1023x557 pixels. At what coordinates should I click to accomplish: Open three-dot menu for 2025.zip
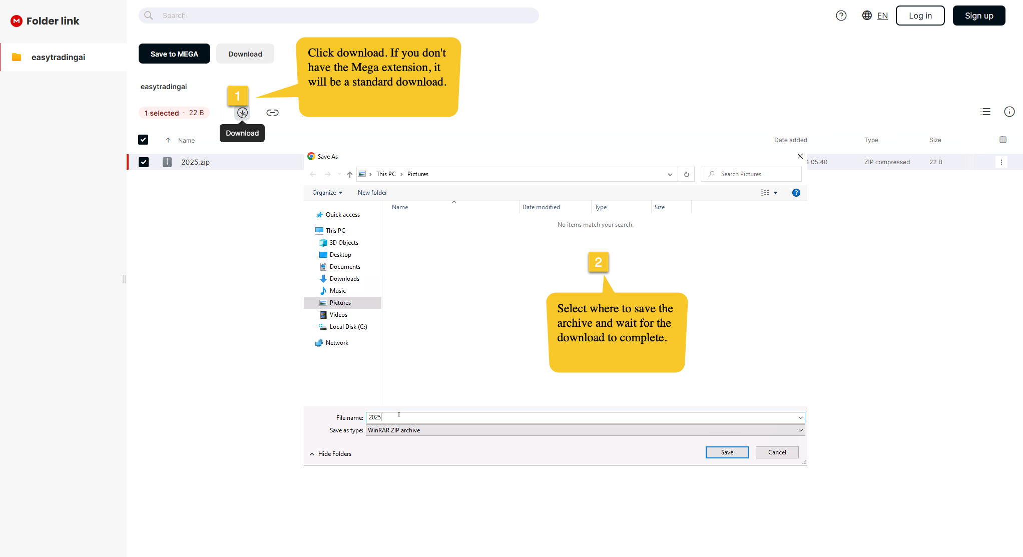pos(1001,162)
